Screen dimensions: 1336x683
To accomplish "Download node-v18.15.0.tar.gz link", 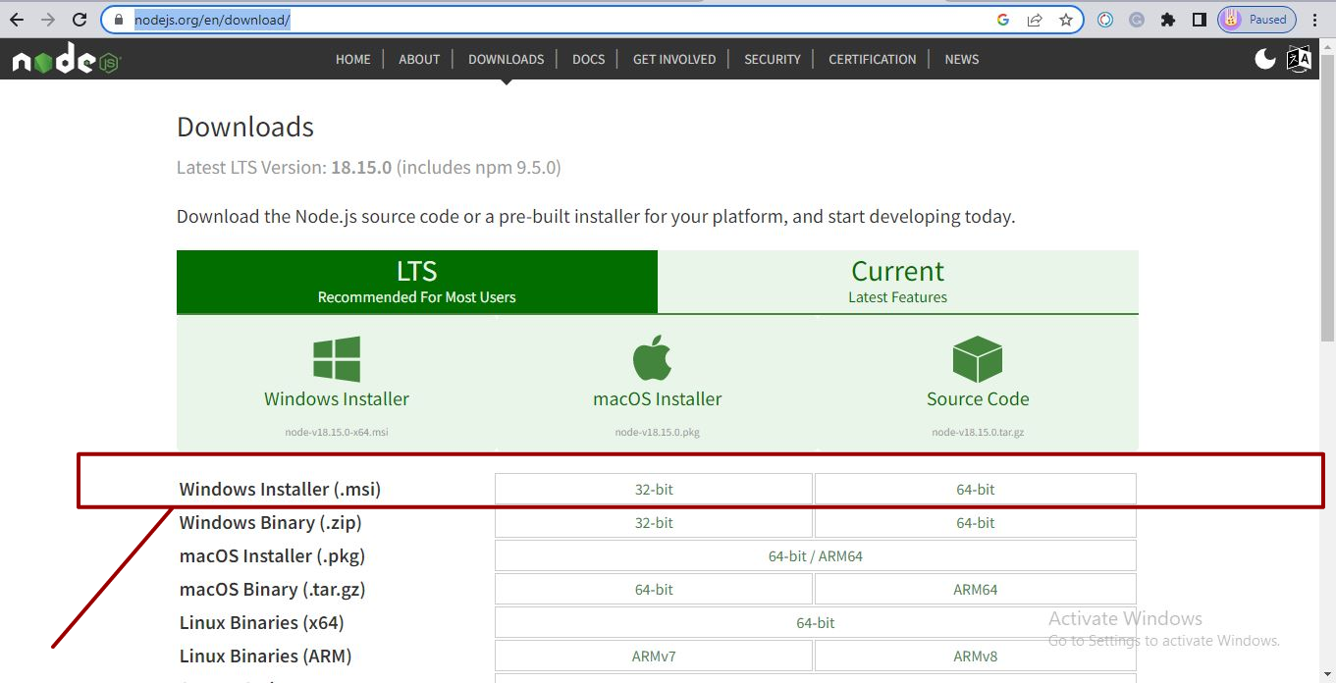I will point(978,432).
